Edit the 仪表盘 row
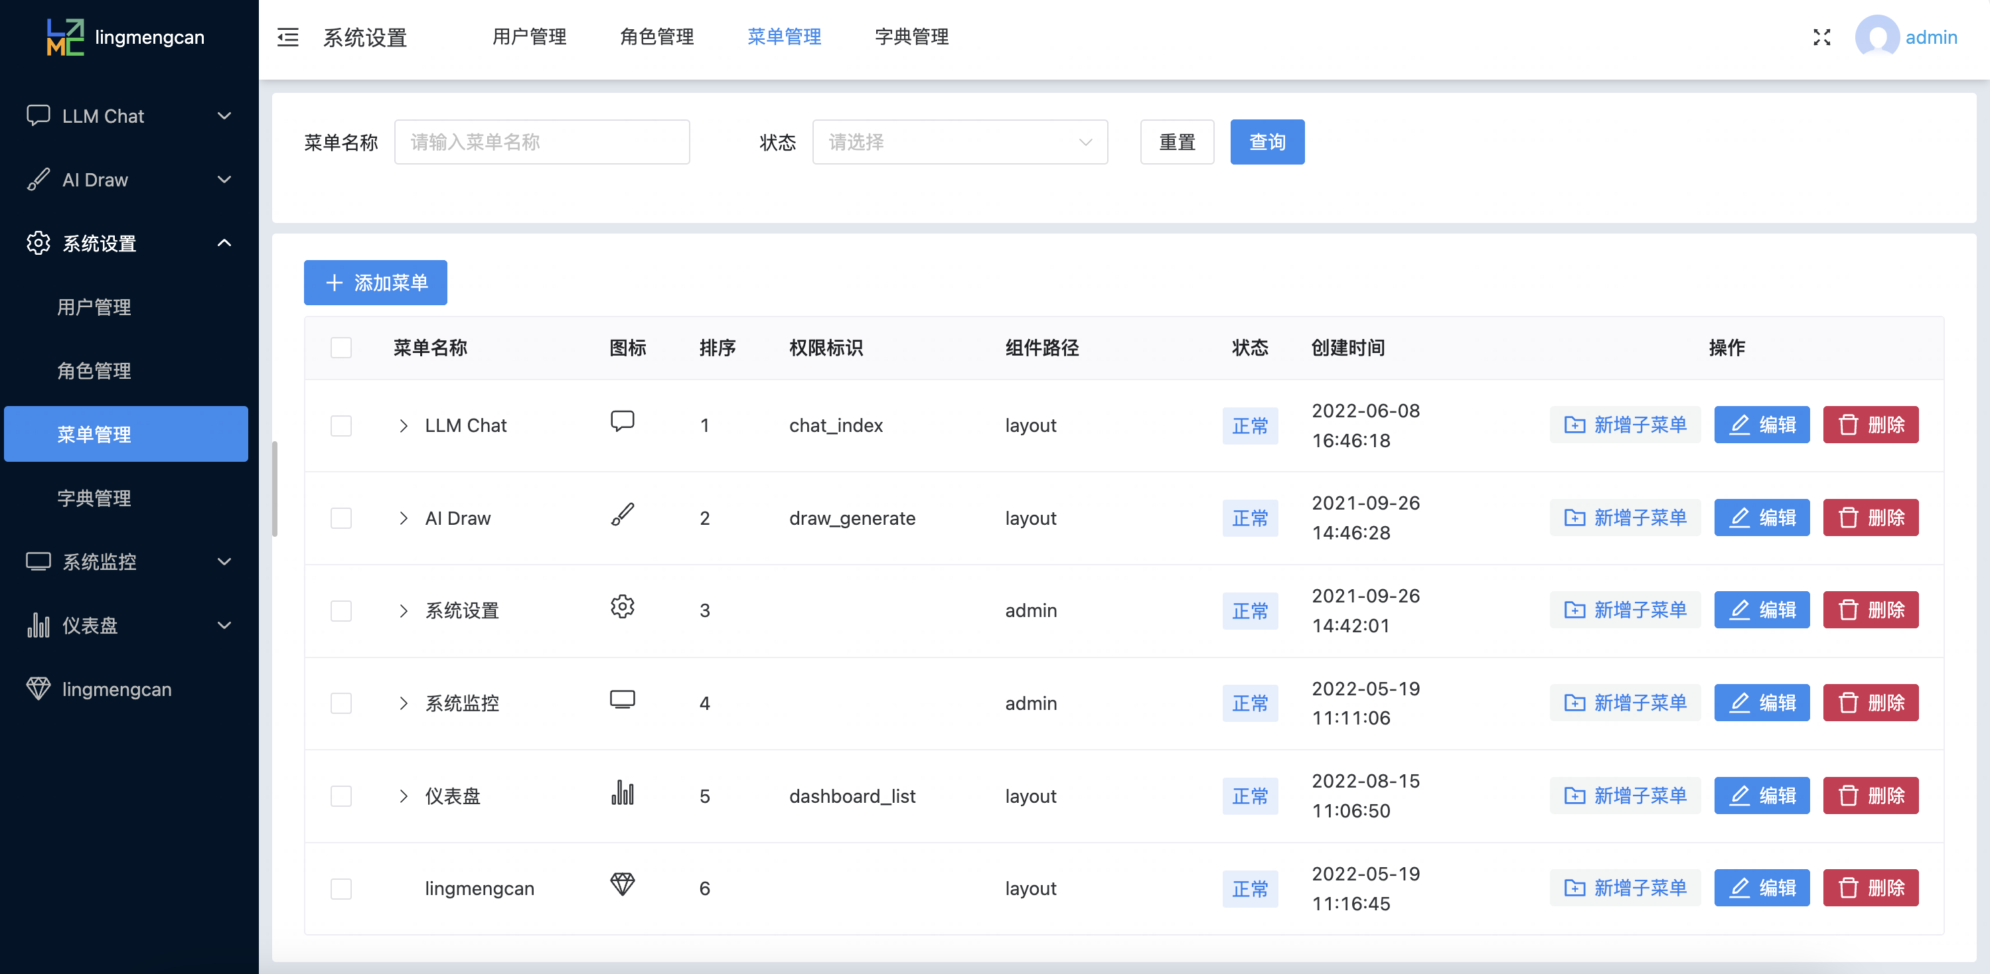The width and height of the screenshot is (1990, 974). (x=1762, y=796)
